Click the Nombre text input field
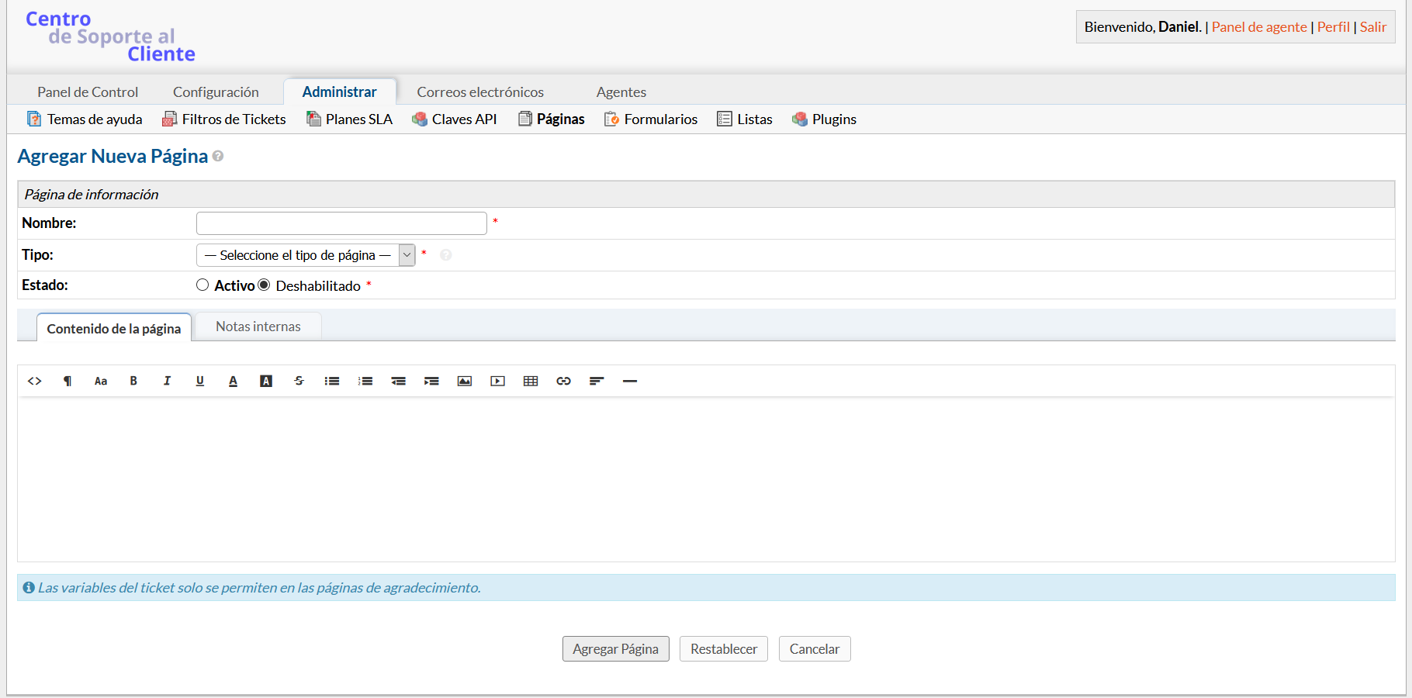The image size is (1412, 698). pos(341,223)
